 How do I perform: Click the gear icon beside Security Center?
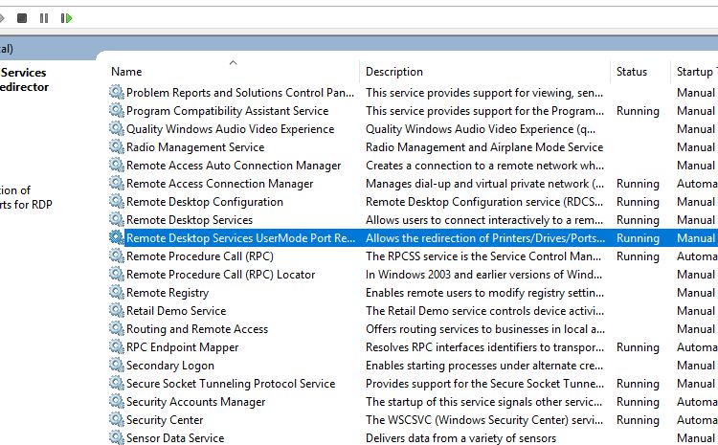(117, 420)
